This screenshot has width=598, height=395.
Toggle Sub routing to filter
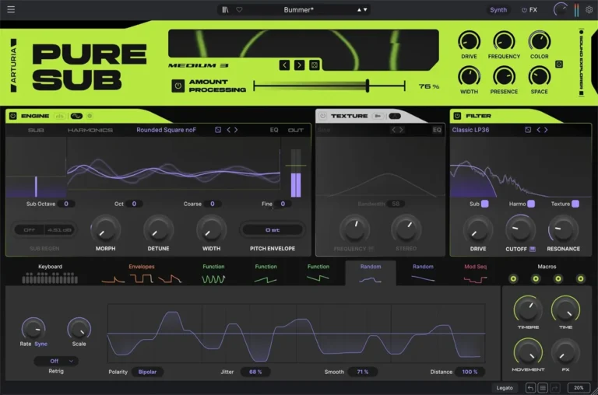pos(485,204)
